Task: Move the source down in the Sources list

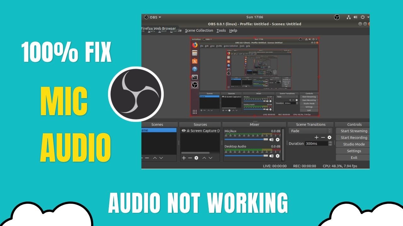Action: tap(210, 158)
